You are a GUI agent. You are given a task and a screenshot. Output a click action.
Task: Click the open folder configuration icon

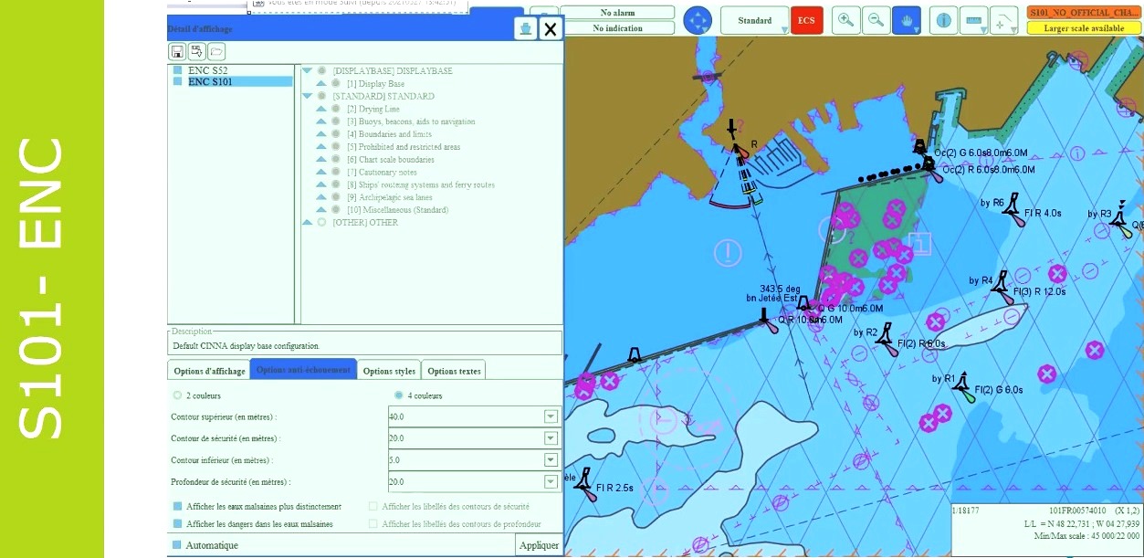(x=216, y=51)
